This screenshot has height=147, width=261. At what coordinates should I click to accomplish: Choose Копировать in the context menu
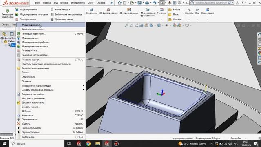[51, 115]
